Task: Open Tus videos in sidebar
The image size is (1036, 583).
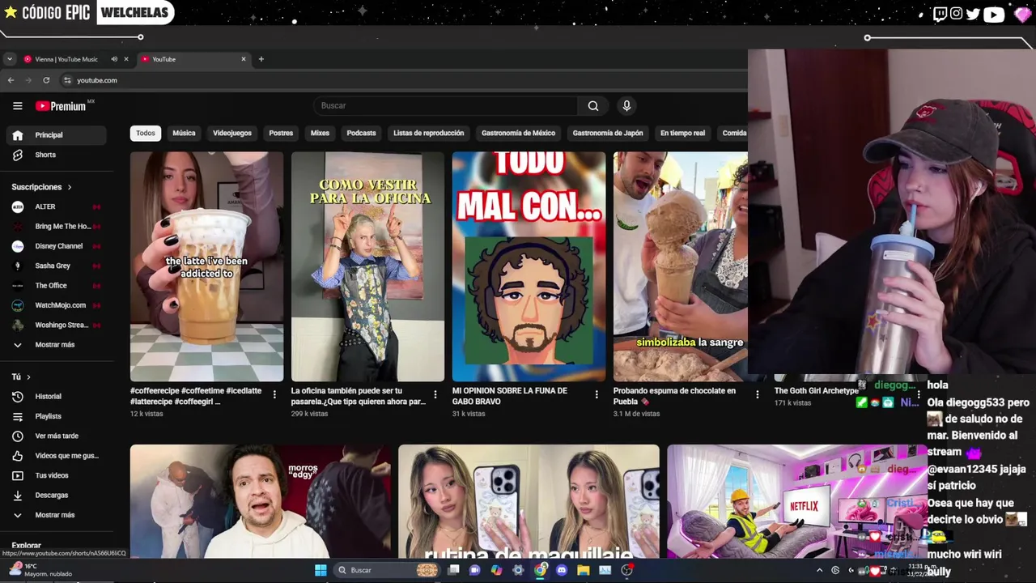Action: (56, 475)
